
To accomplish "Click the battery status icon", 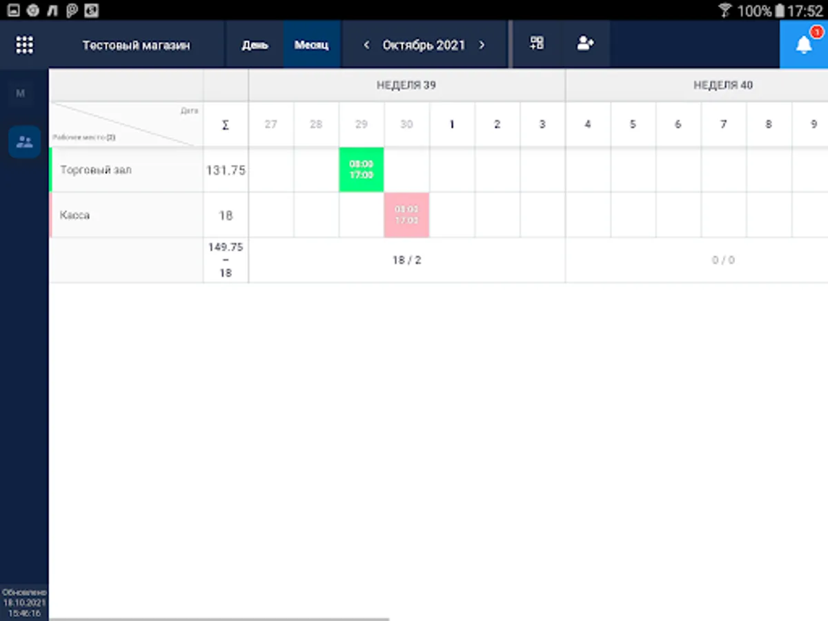I will point(779,10).
